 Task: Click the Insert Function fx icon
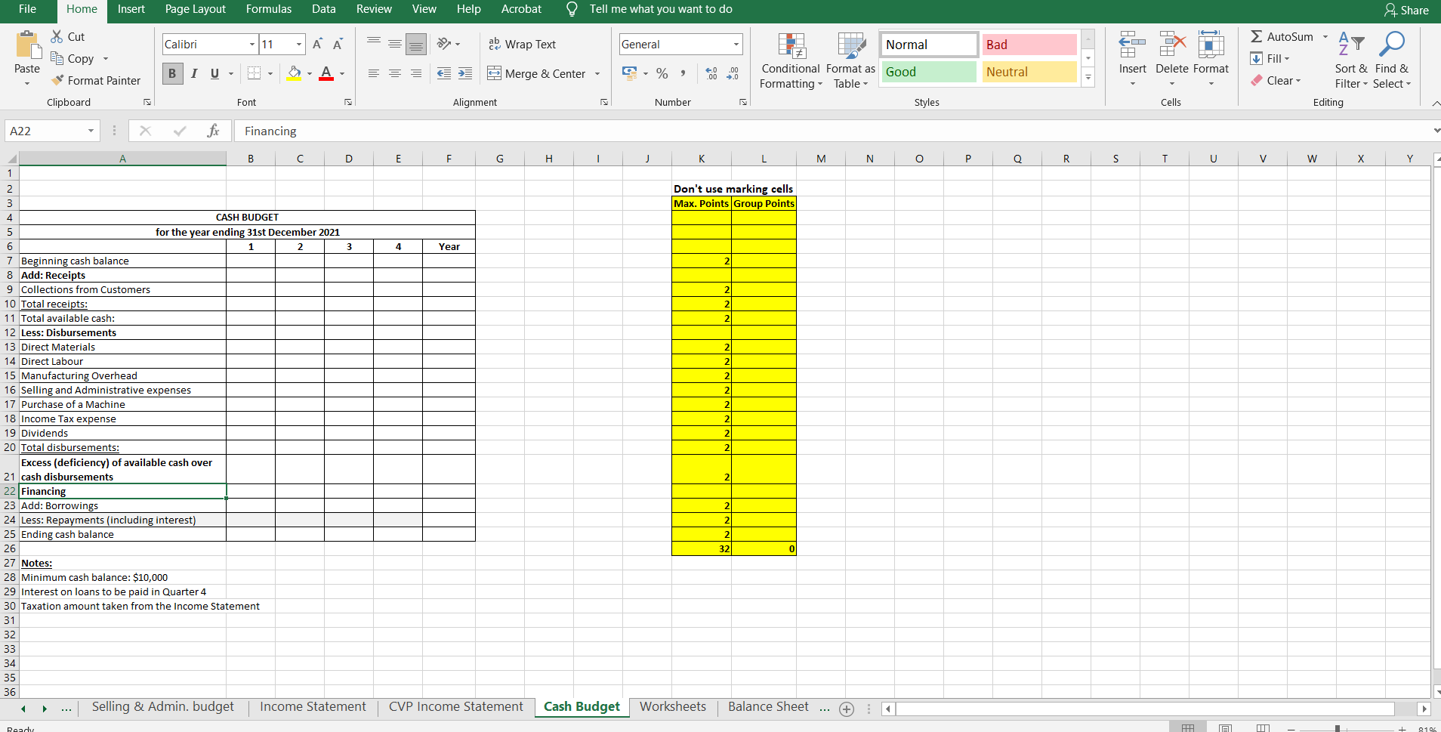(213, 131)
